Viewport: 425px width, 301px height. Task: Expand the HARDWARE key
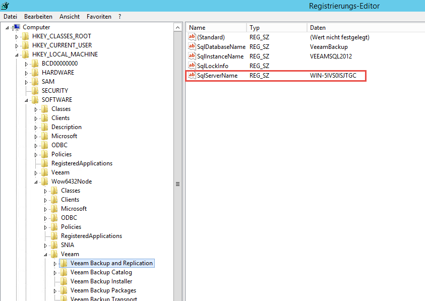pos(26,73)
